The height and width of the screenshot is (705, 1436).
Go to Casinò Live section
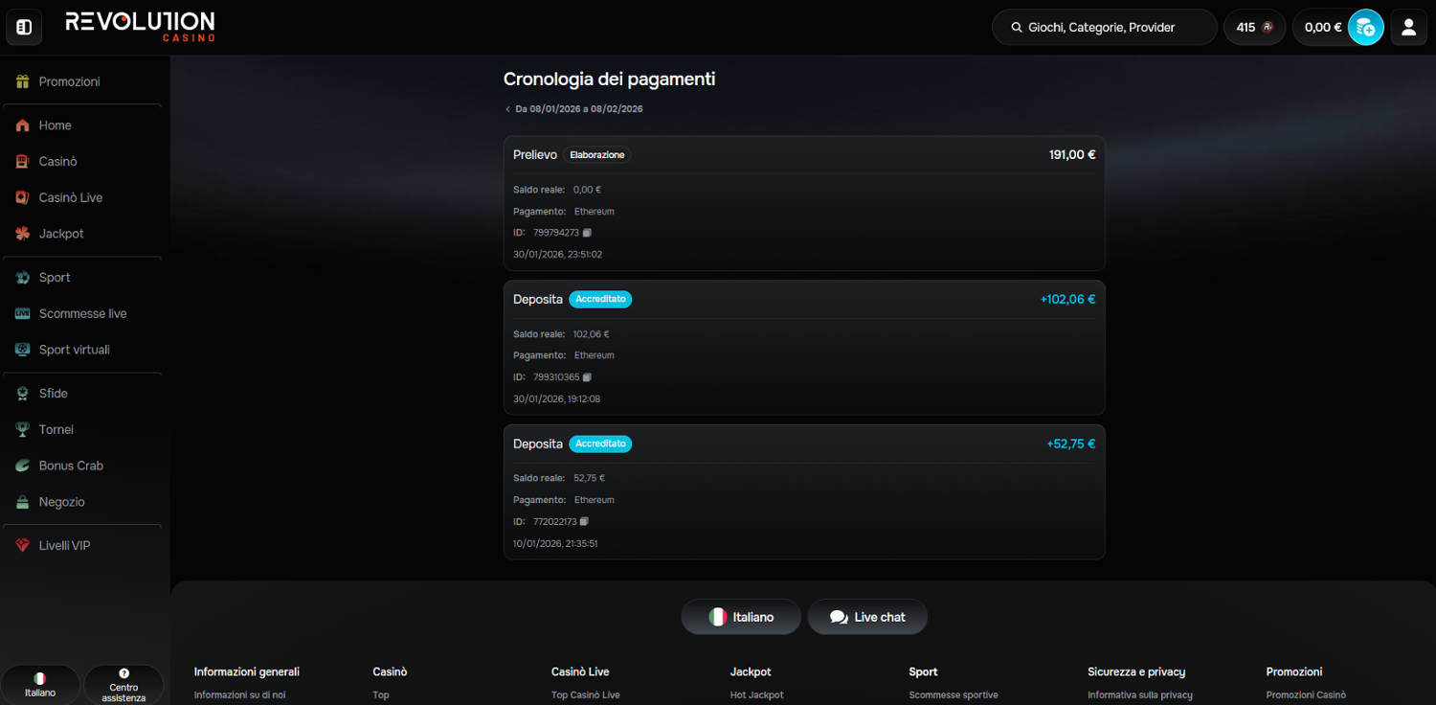[70, 198]
